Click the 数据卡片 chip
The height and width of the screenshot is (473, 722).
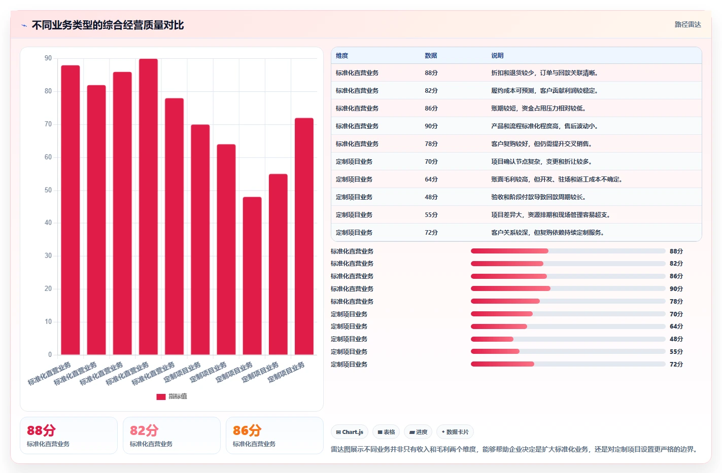[x=455, y=432]
